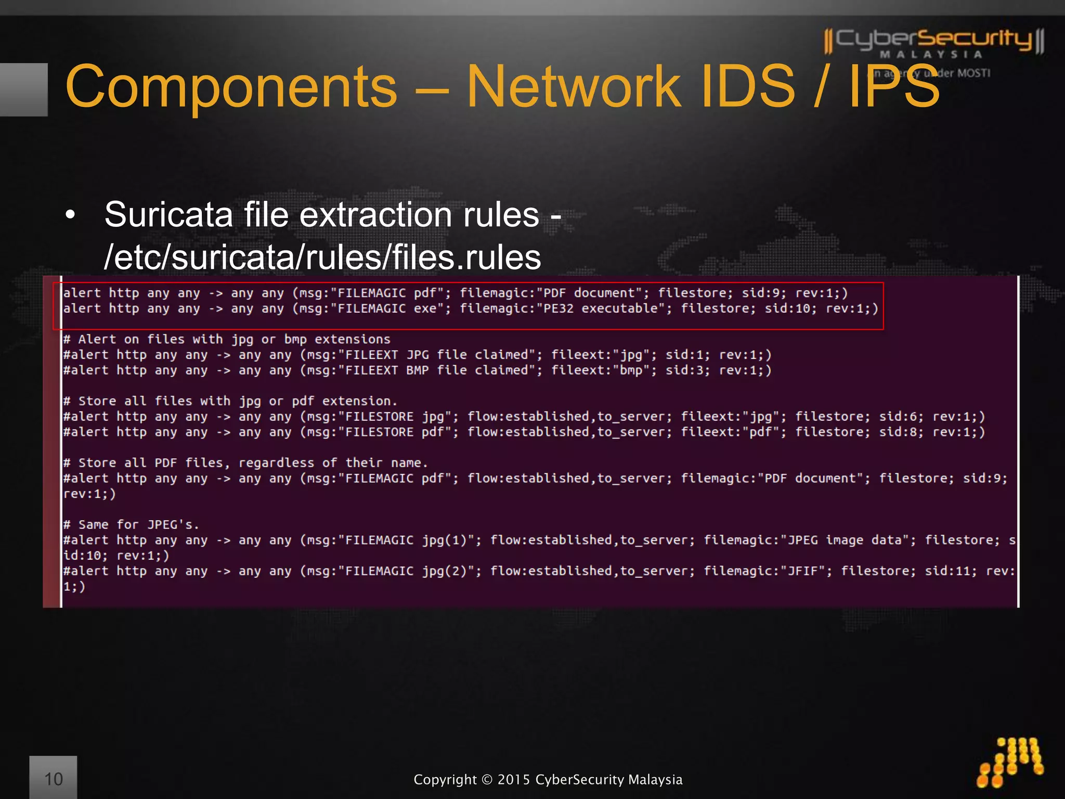Click the 'An agency under MOSTI' tagline
This screenshot has height=799, width=1065.
pyautogui.click(x=930, y=73)
